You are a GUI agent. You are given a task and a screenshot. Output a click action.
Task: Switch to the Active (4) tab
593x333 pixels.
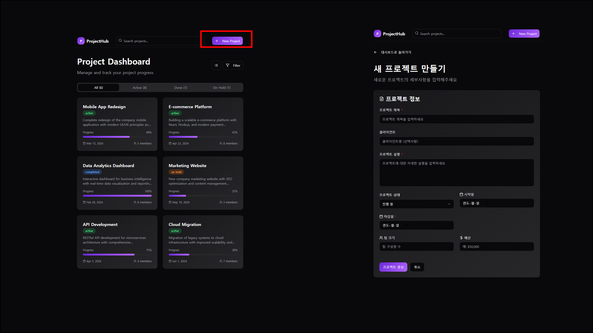click(139, 88)
